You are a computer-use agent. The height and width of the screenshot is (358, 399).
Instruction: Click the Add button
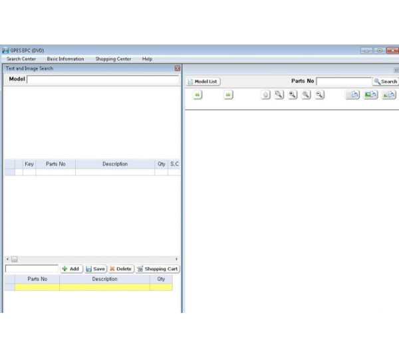[70, 269]
